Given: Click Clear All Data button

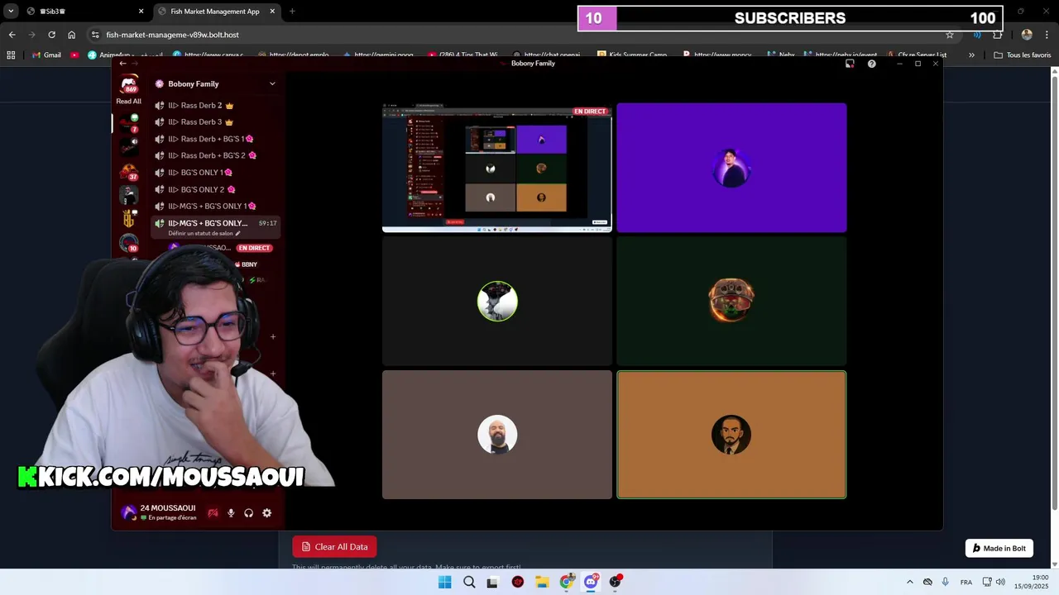Looking at the screenshot, I should [x=334, y=546].
